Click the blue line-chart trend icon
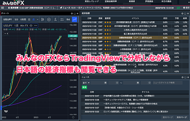Screen dimensions: 190x121 click(x=75, y=19)
